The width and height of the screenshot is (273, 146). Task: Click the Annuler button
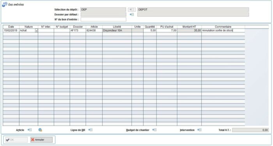pos(41,140)
